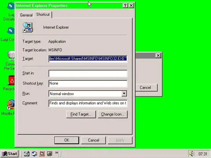Close the background dialog window
This screenshot has height=158, width=211.
point(158,56)
